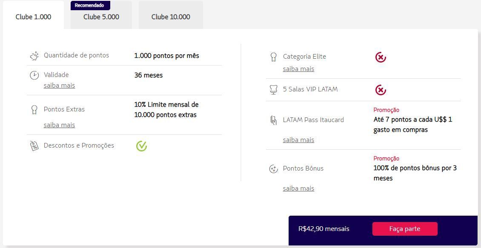
Task: Switch to the Clube 5.000 tab
Action: click(101, 17)
